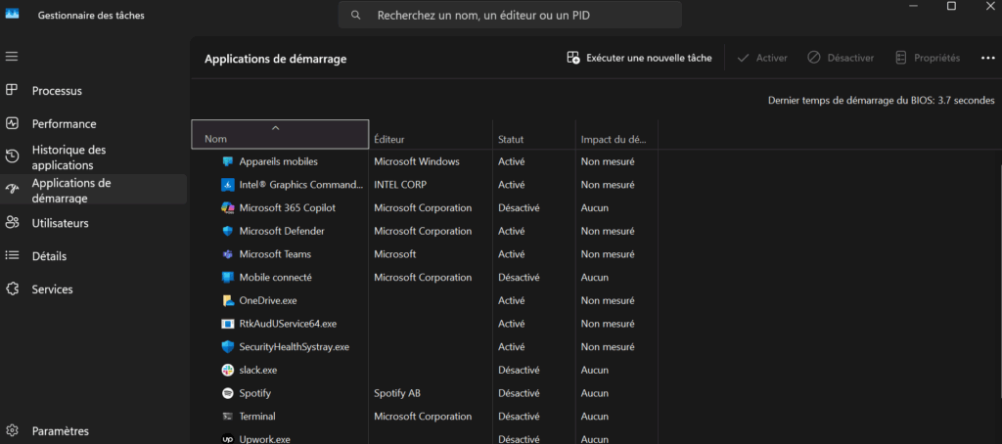Viewport: 1002px width, 444px height.
Task: Click the Appareils mobiles app icon
Action: (x=227, y=161)
